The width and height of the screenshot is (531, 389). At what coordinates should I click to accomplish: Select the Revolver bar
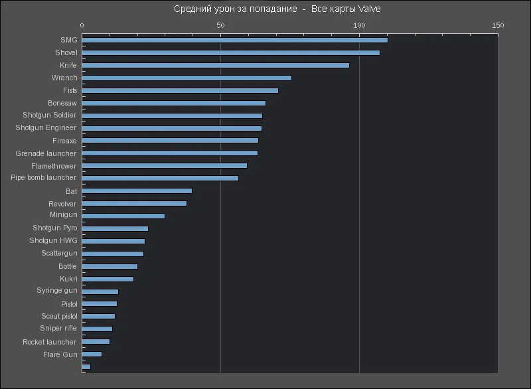[x=134, y=204]
